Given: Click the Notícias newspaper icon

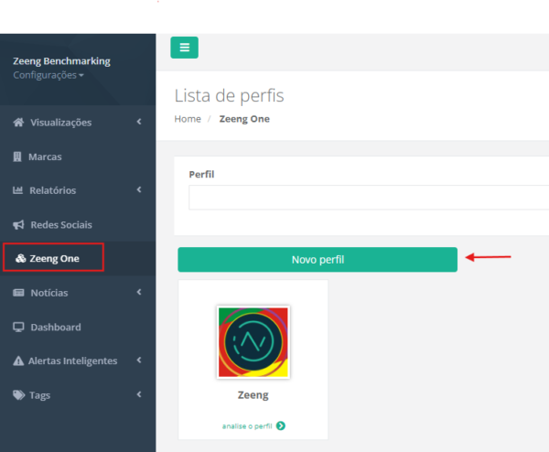Looking at the screenshot, I should point(18,293).
